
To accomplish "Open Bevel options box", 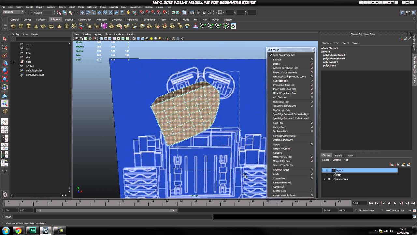I will [x=312, y=174].
